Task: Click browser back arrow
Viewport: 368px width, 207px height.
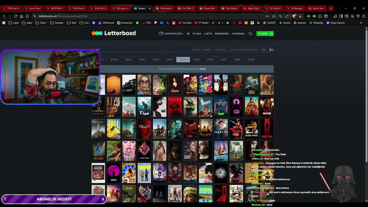Action: (x=4, y=16)
